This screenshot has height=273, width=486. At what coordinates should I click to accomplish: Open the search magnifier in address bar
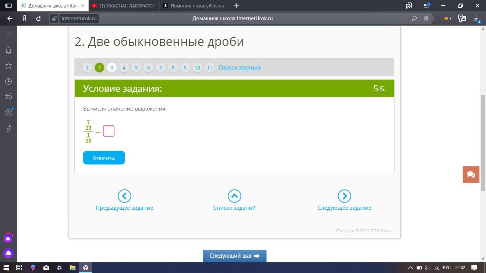414,18
